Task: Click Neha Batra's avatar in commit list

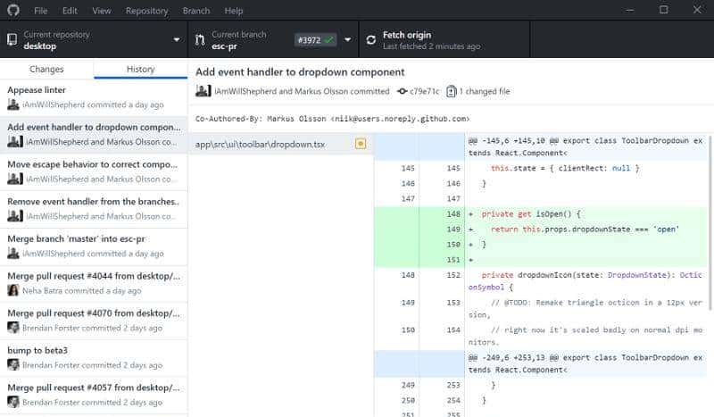Action: pos(13,290)
